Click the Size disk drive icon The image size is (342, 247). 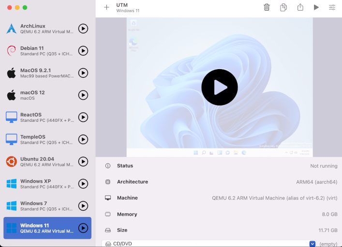click(108, 230)
